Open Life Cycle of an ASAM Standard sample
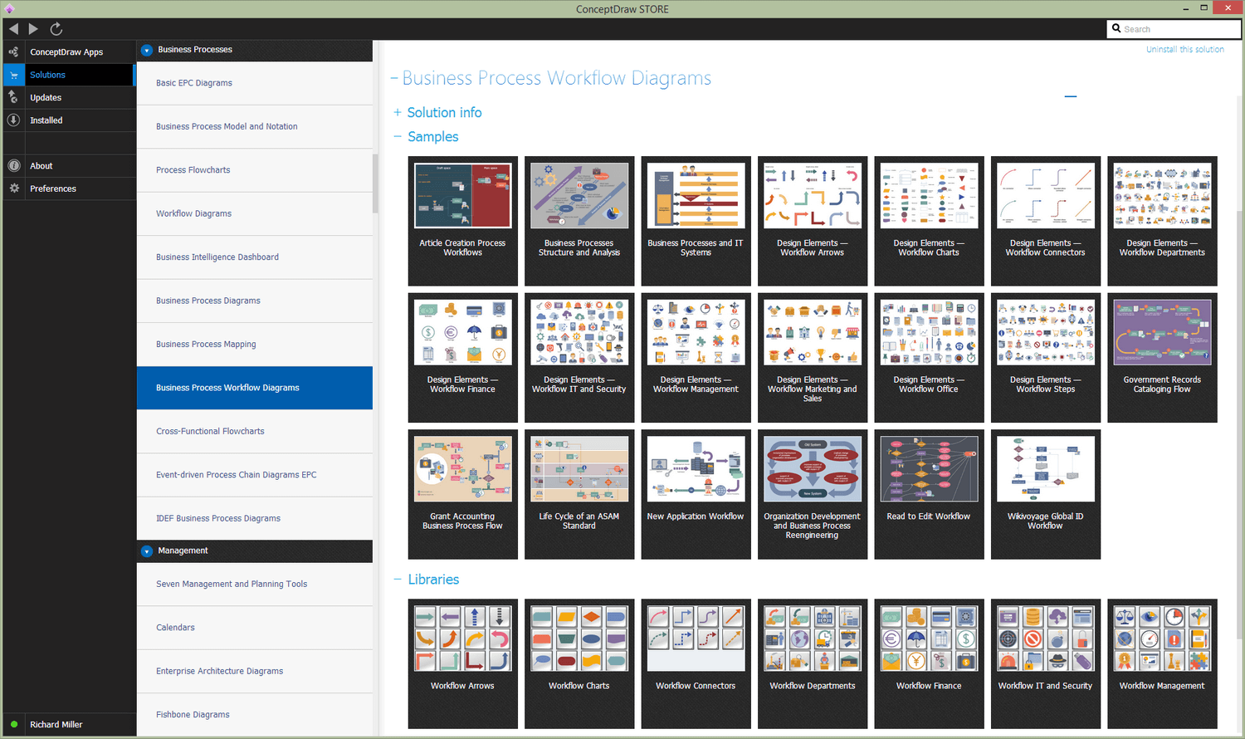The width and height of the screenshot is (1245, 739). pyautogui.click(x=579, y=494)
